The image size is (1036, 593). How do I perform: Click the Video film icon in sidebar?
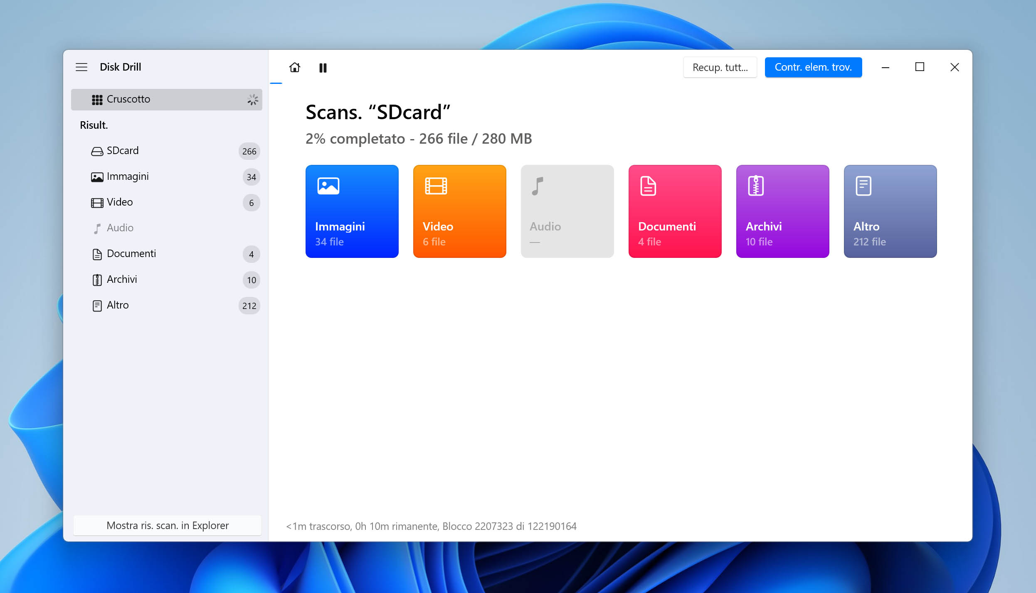point(97,203)
